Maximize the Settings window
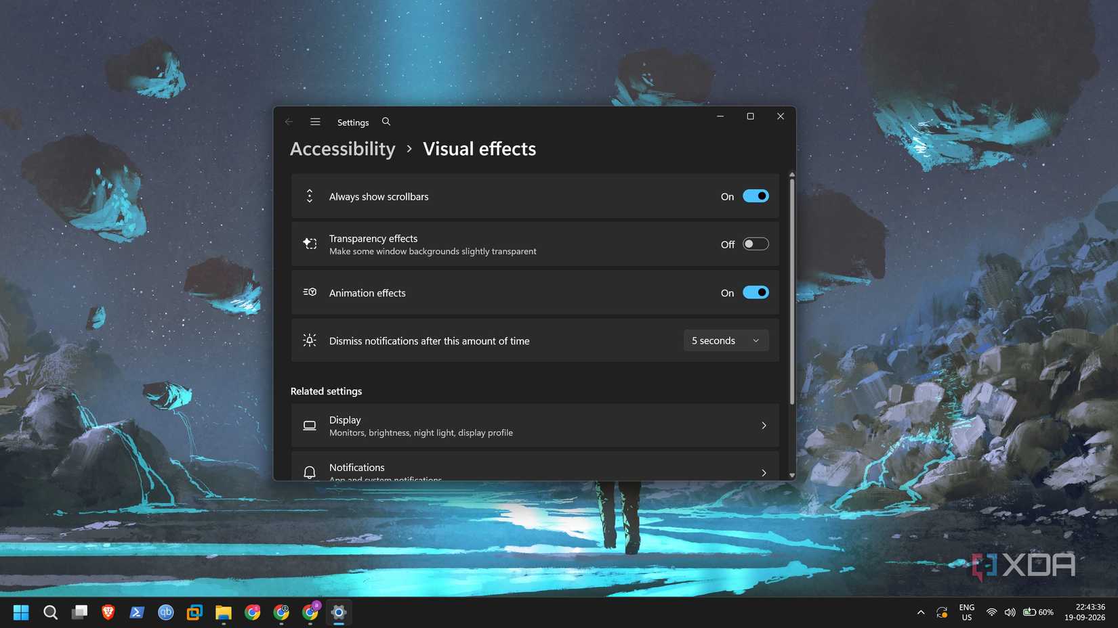This screenshot has width=1118, height=628. click(750, 116)
